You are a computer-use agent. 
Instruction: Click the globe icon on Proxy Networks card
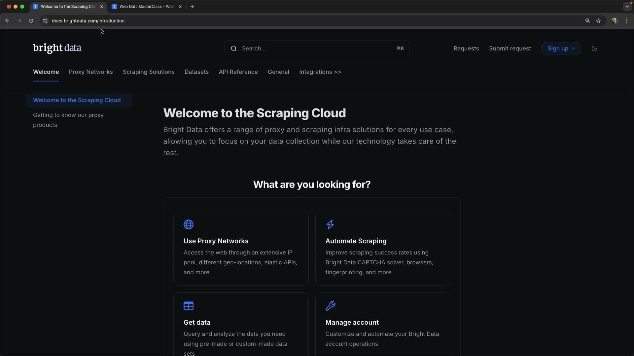pyautogui.click(x=189, y=224)
